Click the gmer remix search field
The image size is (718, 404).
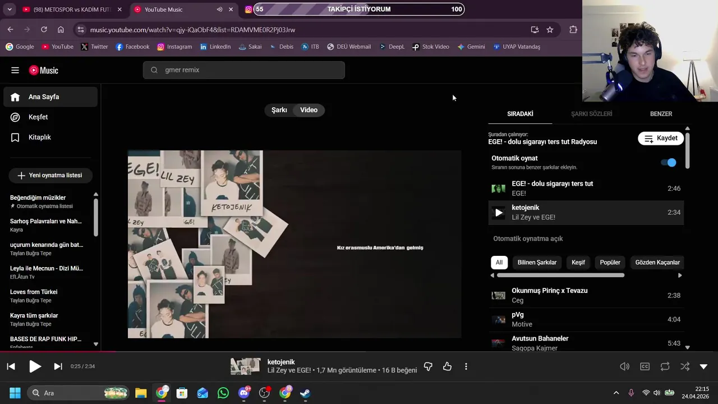click(x=244, y=70)
